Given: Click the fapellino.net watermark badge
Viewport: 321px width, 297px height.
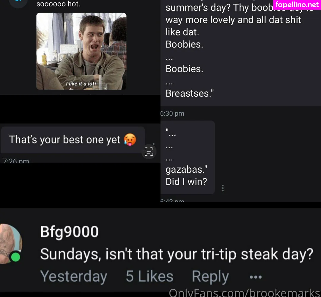Looking at the screenshot, I should pos(297,5).
